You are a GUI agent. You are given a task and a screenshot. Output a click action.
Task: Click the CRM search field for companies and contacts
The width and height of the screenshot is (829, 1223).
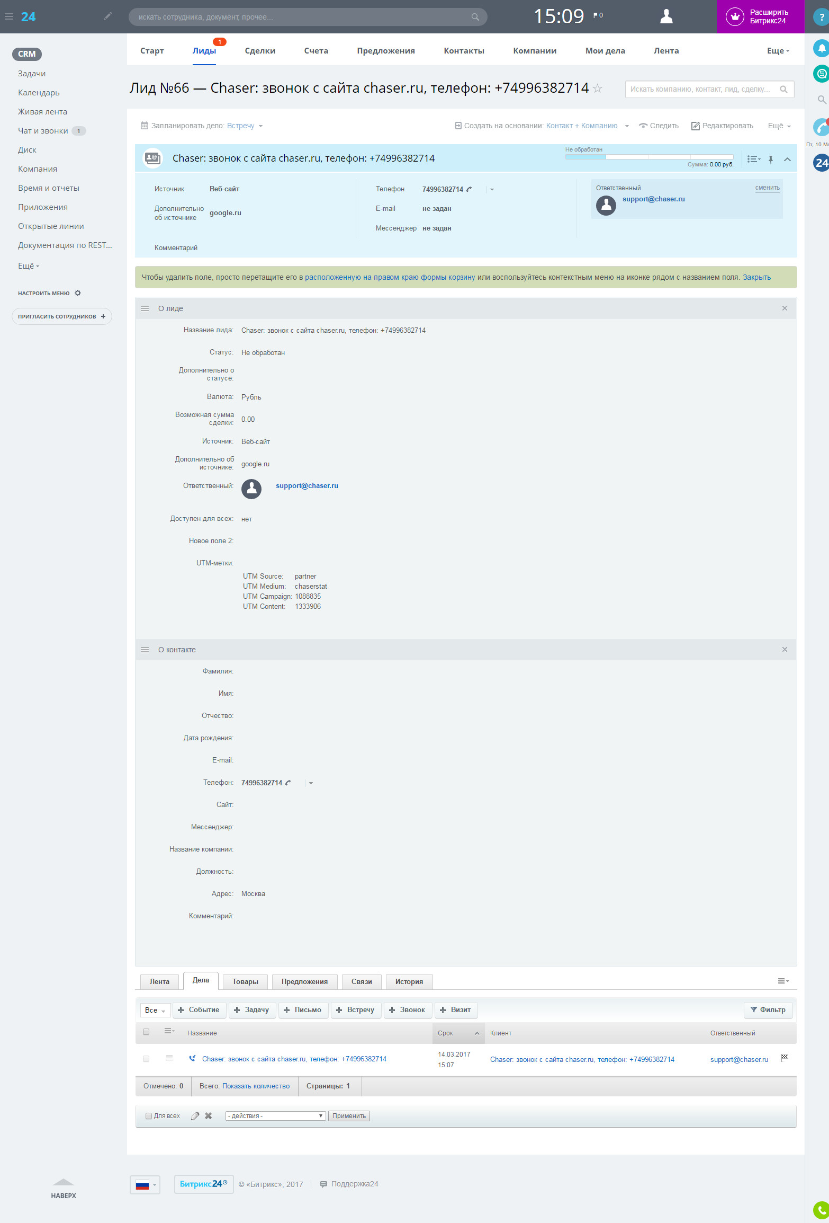click(709, 89)
